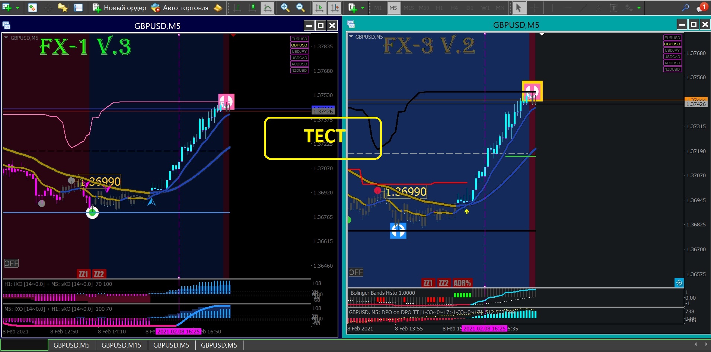The image size is (711, 352).
Task: Click NZDUSD symbol button in FX-1 chart
Action: (299, 70)
